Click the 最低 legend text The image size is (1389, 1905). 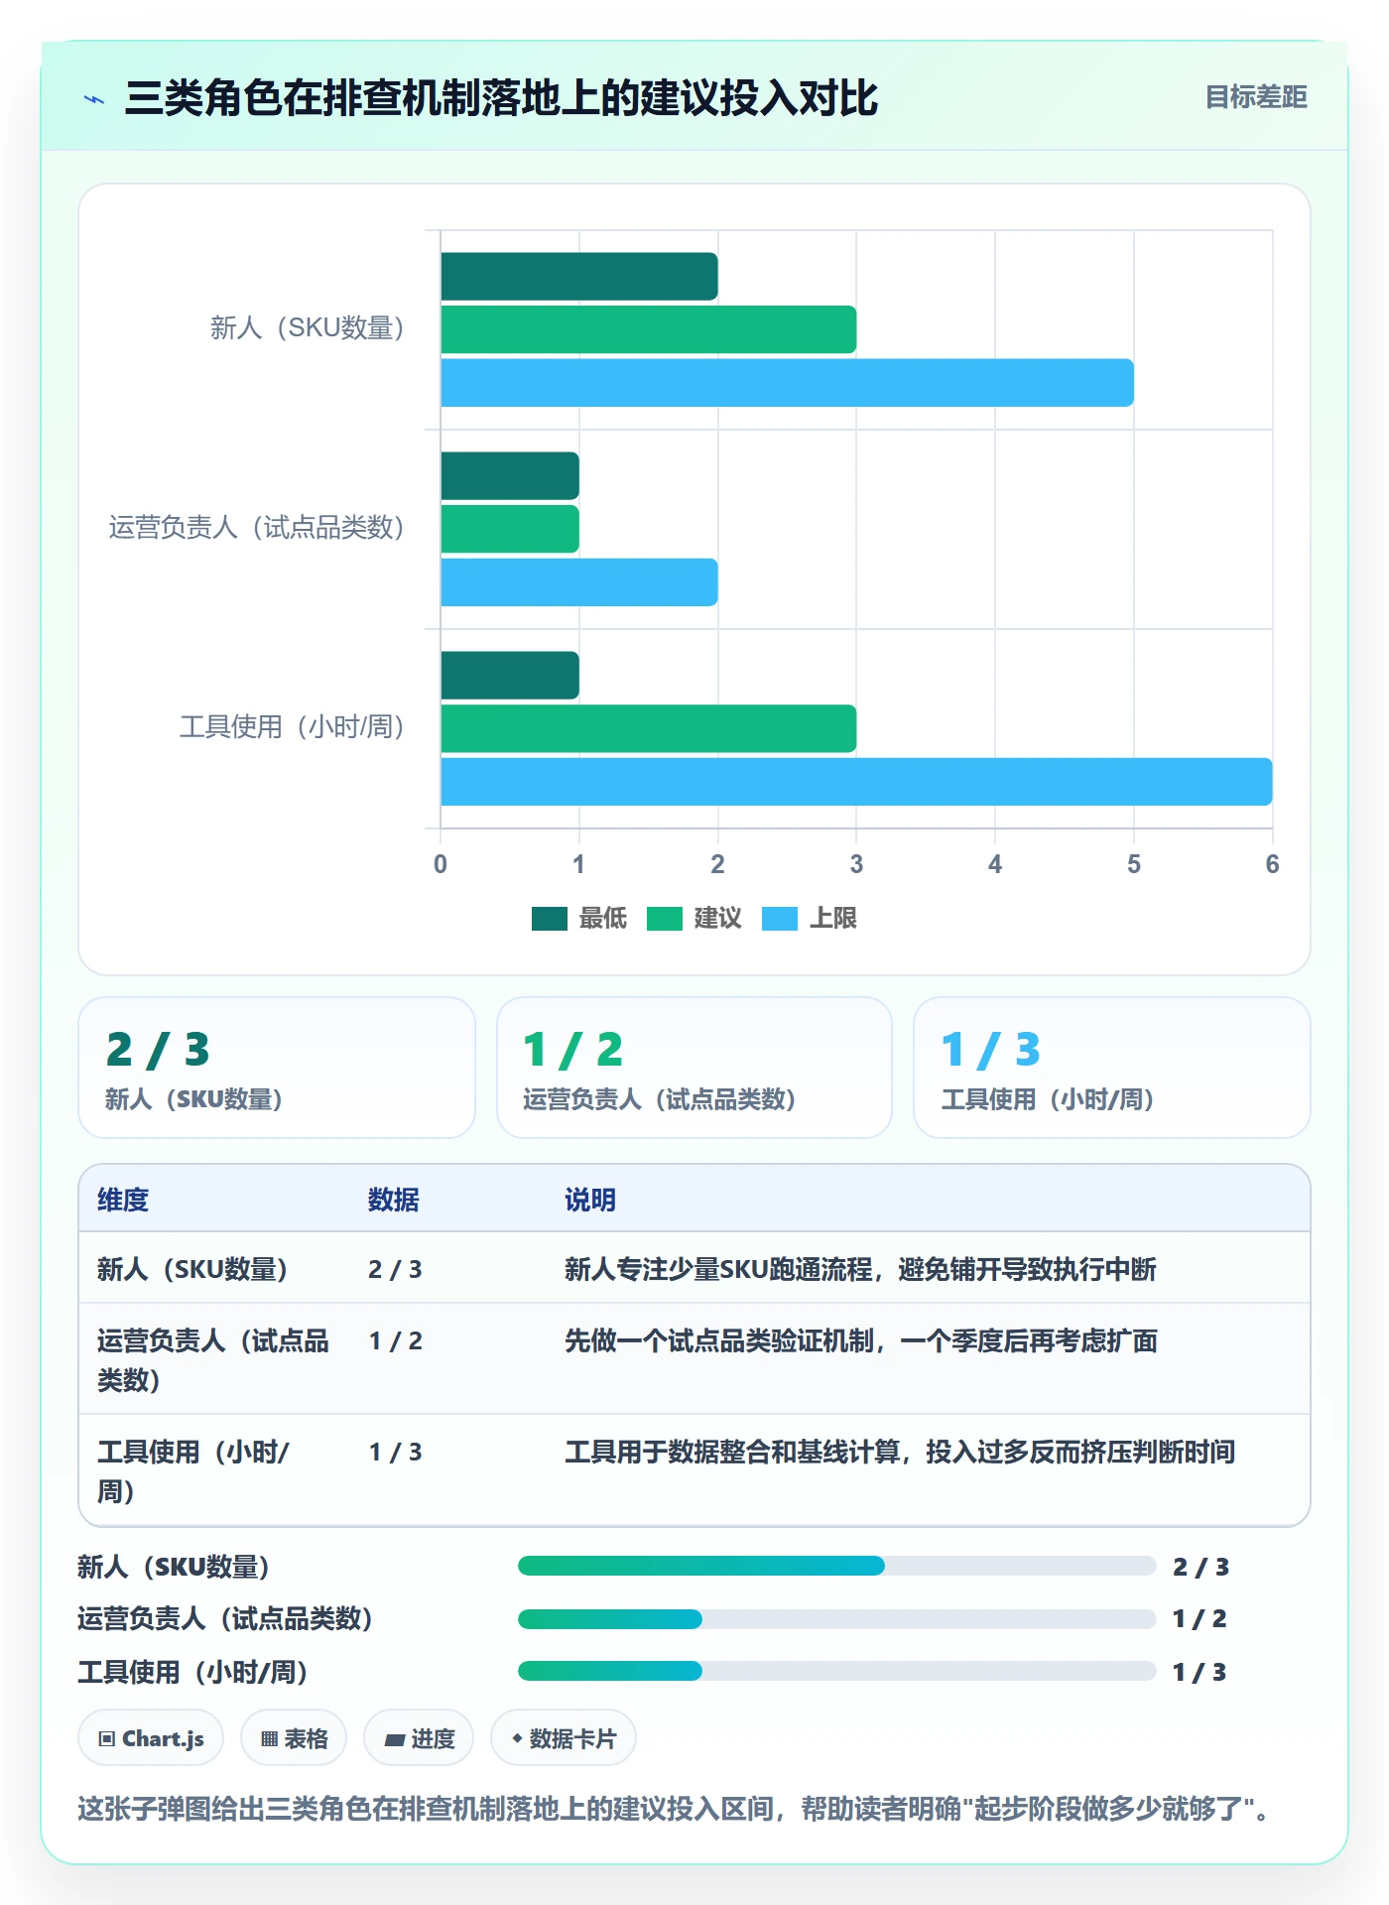(603, 919)
